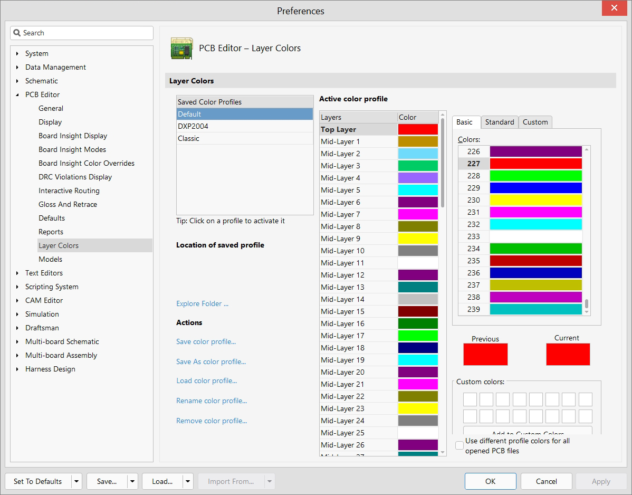Open the Set To Defaults dropdown arrow
Screen dimensions: 632x495
pyautogui.click(x=76, y=481)
